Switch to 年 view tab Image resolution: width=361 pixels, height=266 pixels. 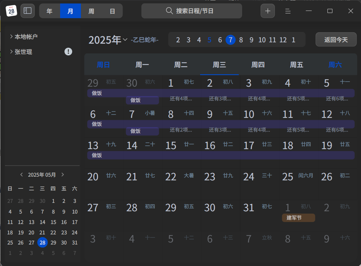tap(49, 11)
